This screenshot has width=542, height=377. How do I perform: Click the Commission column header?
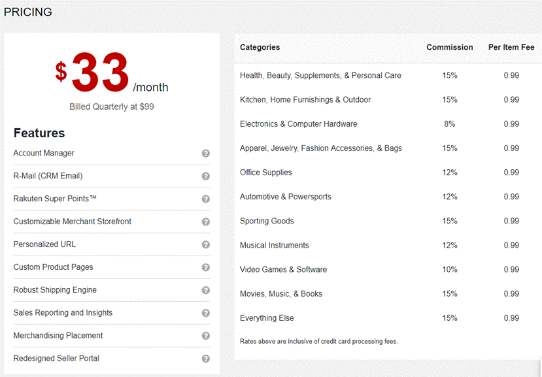point(449,48)
